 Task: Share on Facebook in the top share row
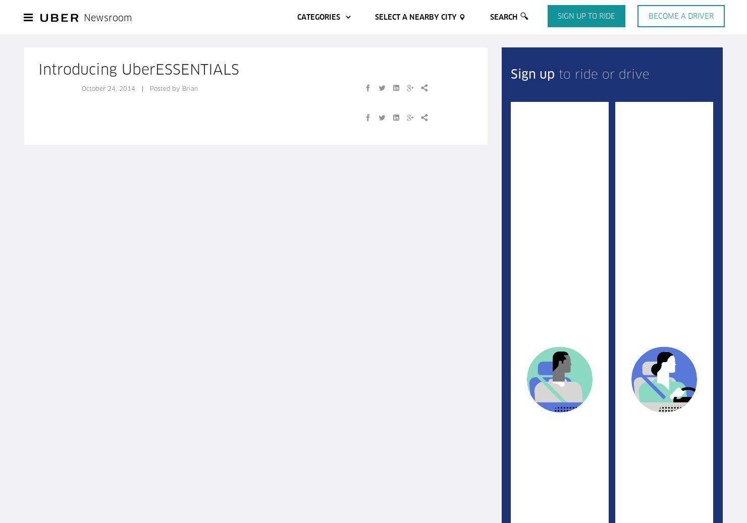(368, 88)
